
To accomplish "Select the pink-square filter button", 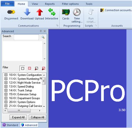I will (30, 68).
